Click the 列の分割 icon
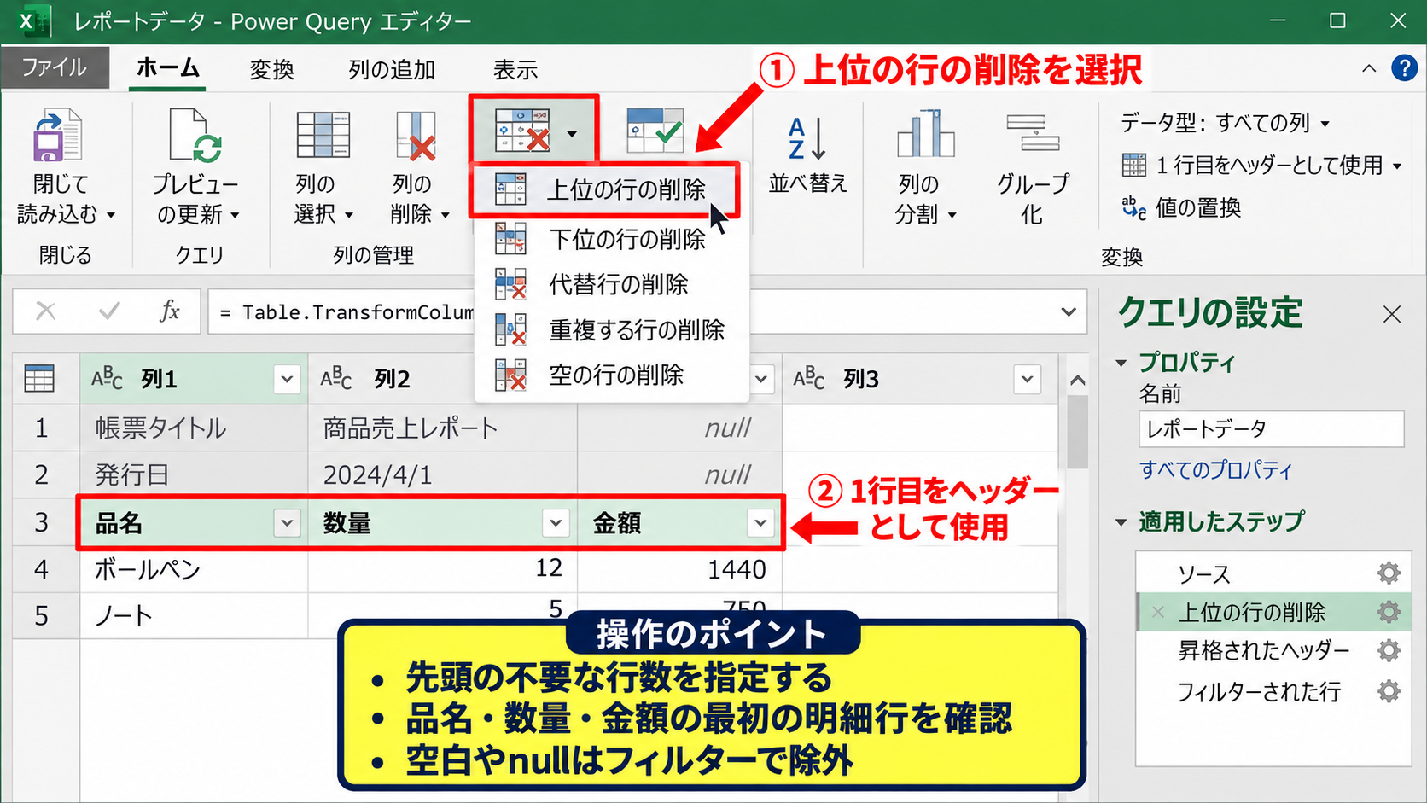1427x803 pixels. pyautogui.click(x=925, y=134)
